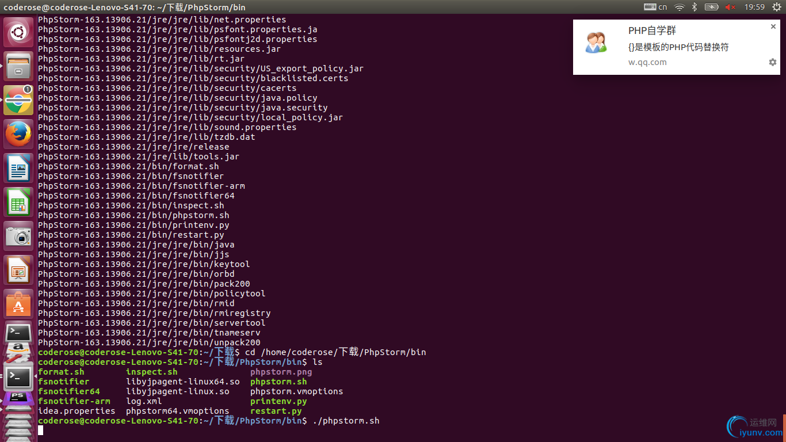Open LibreOffice Impress from the launcher
The width and height of the screenshot is (786, 442).
tap(18, 270)
